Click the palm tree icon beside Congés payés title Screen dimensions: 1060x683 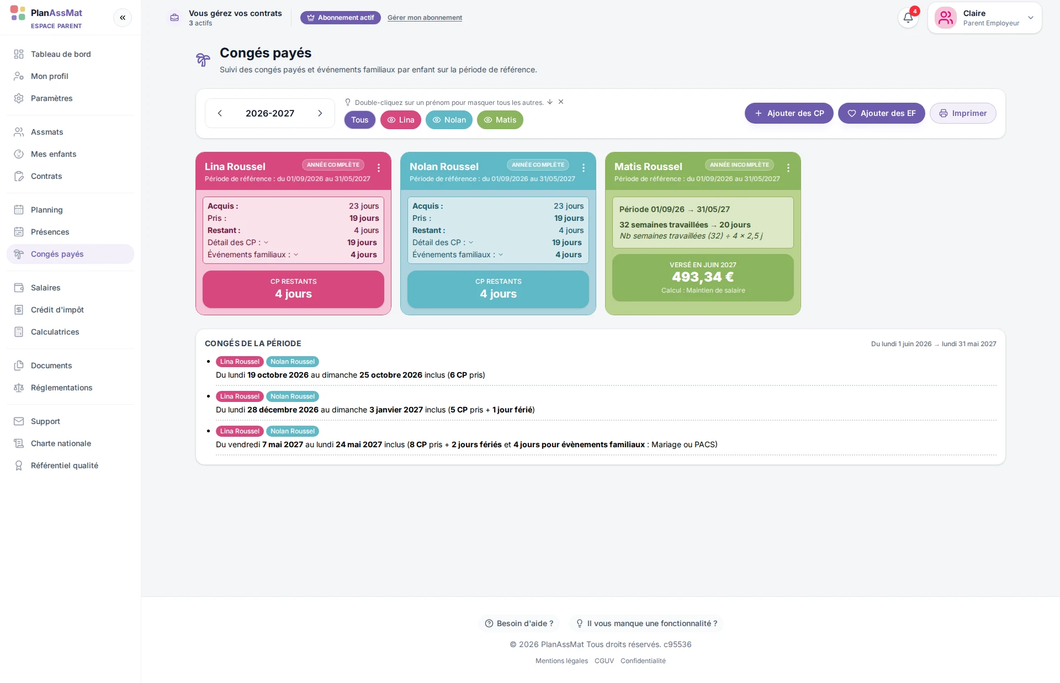[x=203, y=60]
